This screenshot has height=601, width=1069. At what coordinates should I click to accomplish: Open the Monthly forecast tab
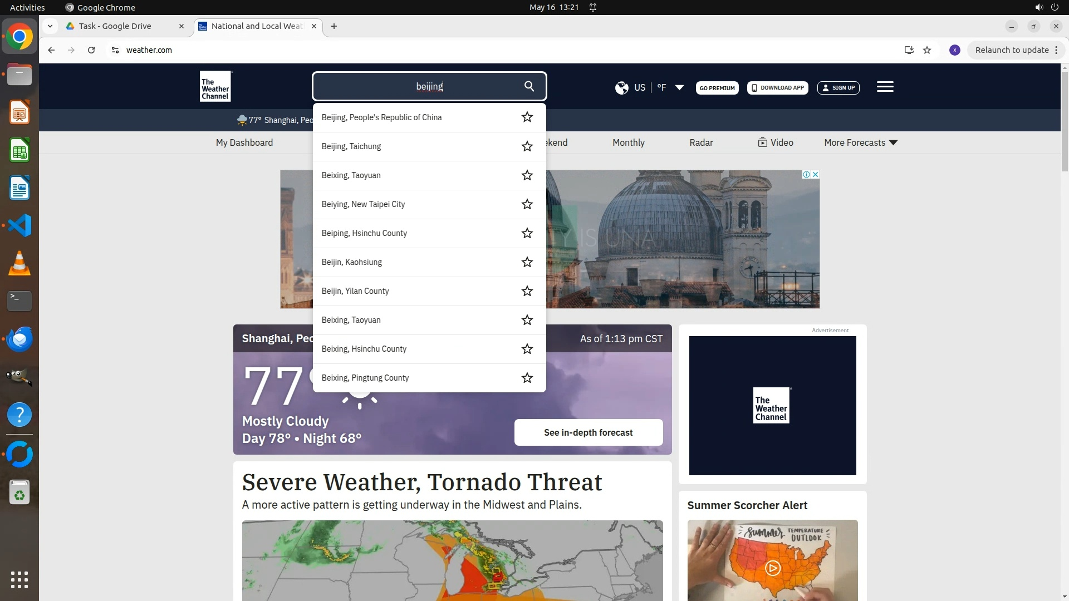628,142
